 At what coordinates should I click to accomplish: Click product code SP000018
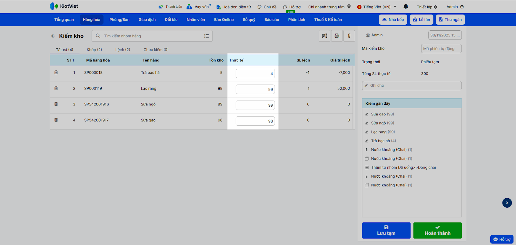tap(94, 73)
